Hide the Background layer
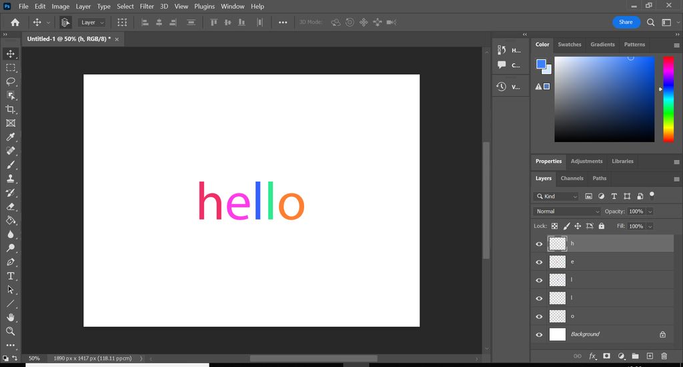 click(539, 334)
